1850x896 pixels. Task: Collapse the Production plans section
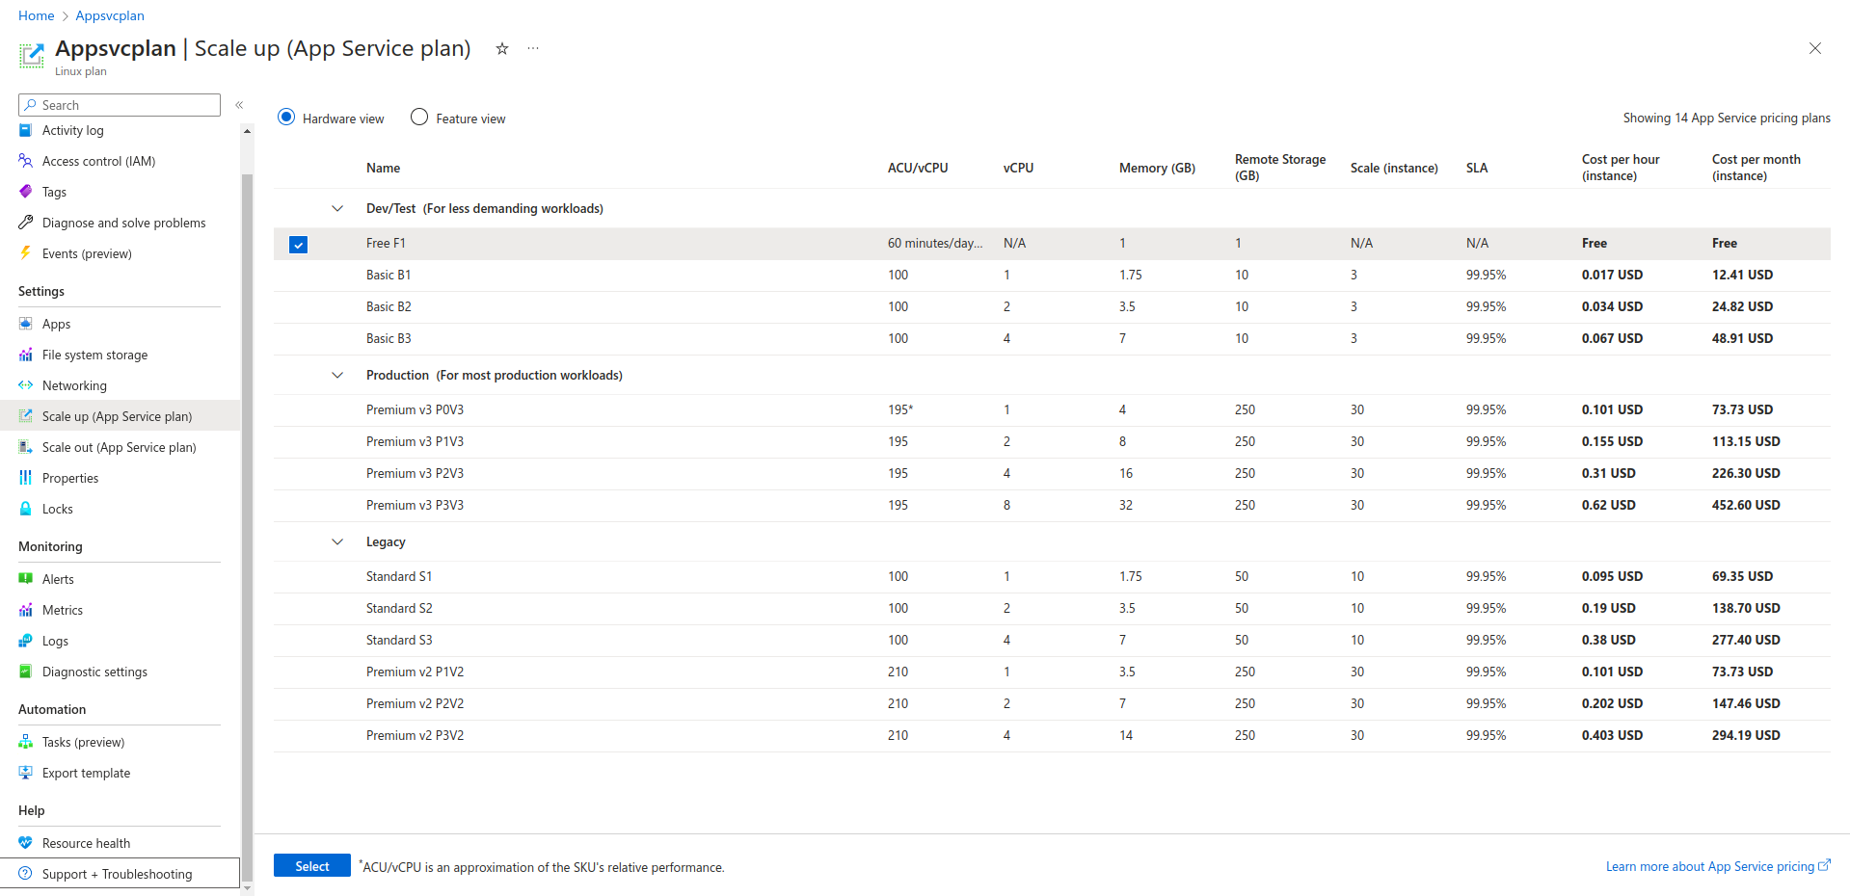pyautogui.click(x=337, y=376)
